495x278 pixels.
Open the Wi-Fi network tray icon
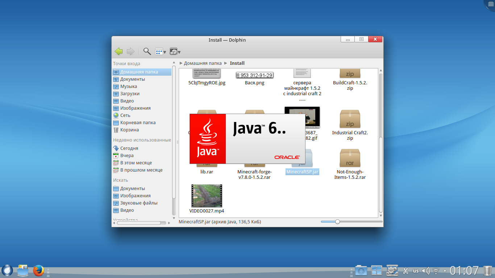coord(436,271)
